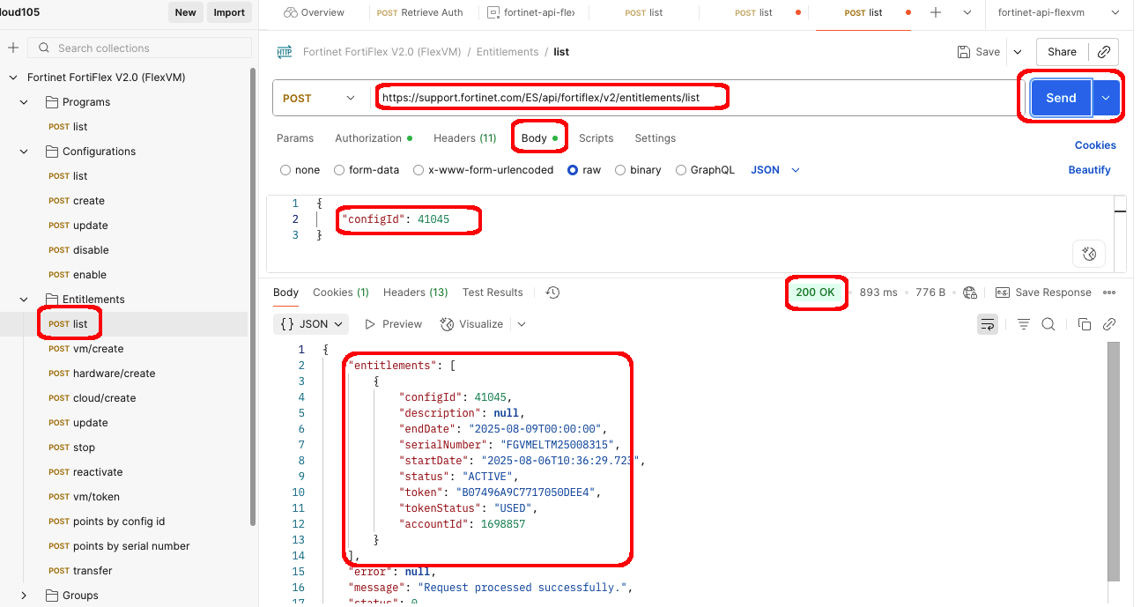Image resolution: width=1141 pixels, height=607 pixels.
Task: Click the Groups folder icon
Action: point(51,596)
